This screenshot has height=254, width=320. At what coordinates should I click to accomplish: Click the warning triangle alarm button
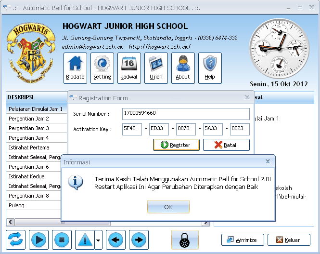coord(85,240)
